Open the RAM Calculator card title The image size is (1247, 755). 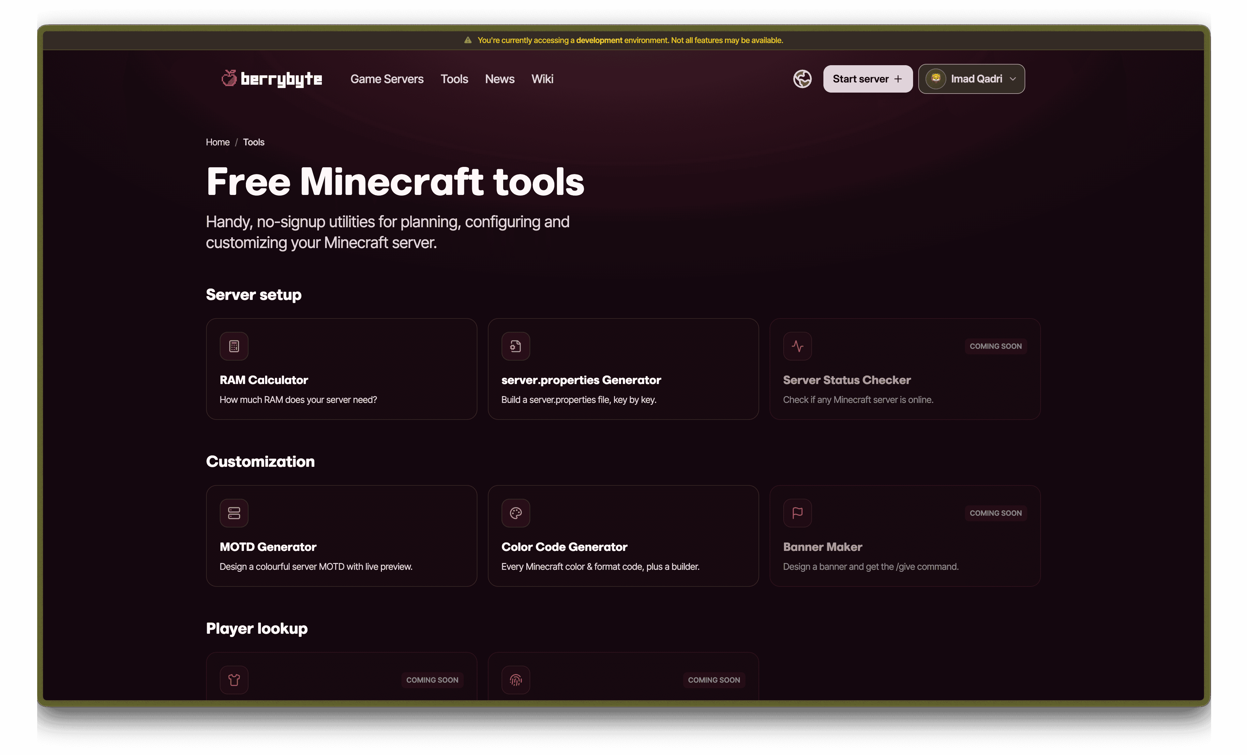click(264, 380)
